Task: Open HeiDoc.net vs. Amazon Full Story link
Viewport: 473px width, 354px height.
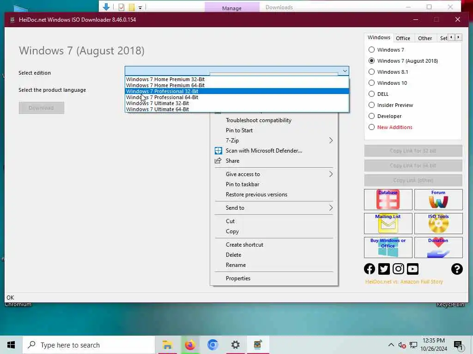Action: coord(404,282)
